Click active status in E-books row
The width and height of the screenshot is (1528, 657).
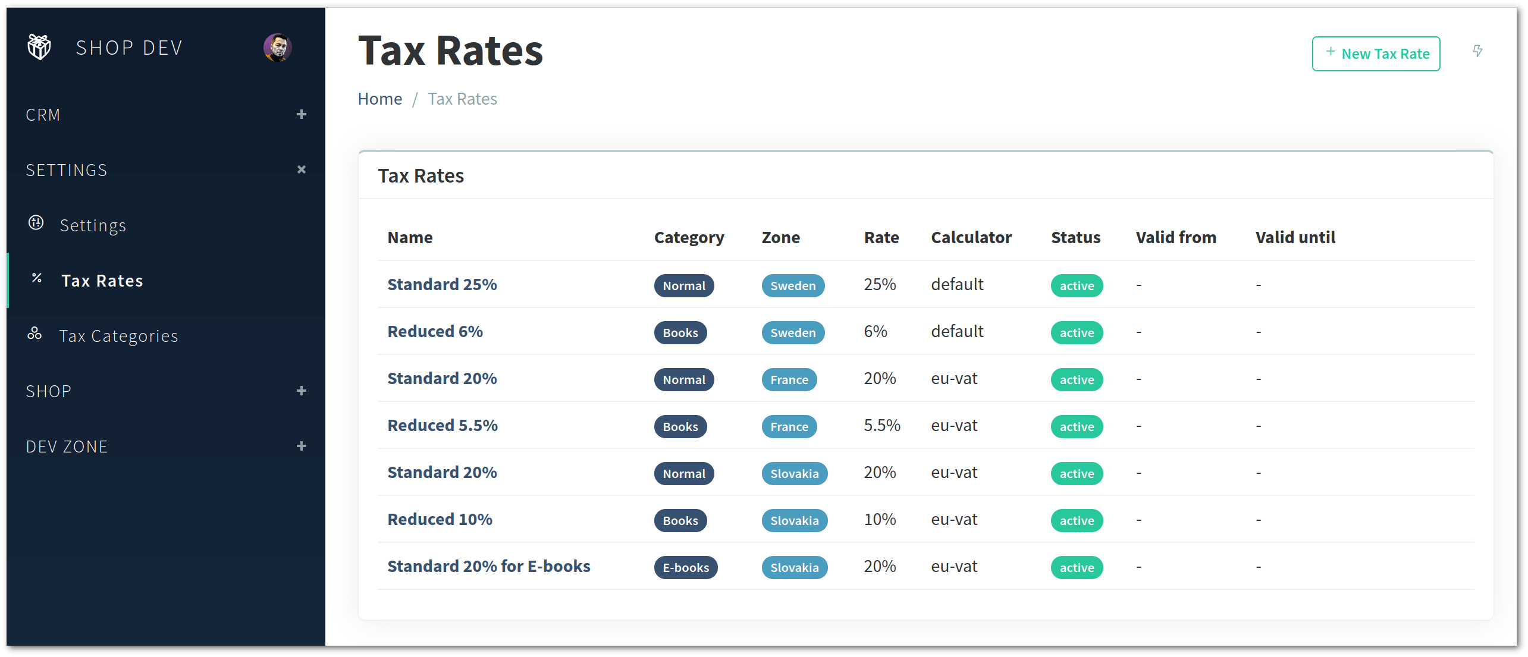click(x=1077, y=567)
